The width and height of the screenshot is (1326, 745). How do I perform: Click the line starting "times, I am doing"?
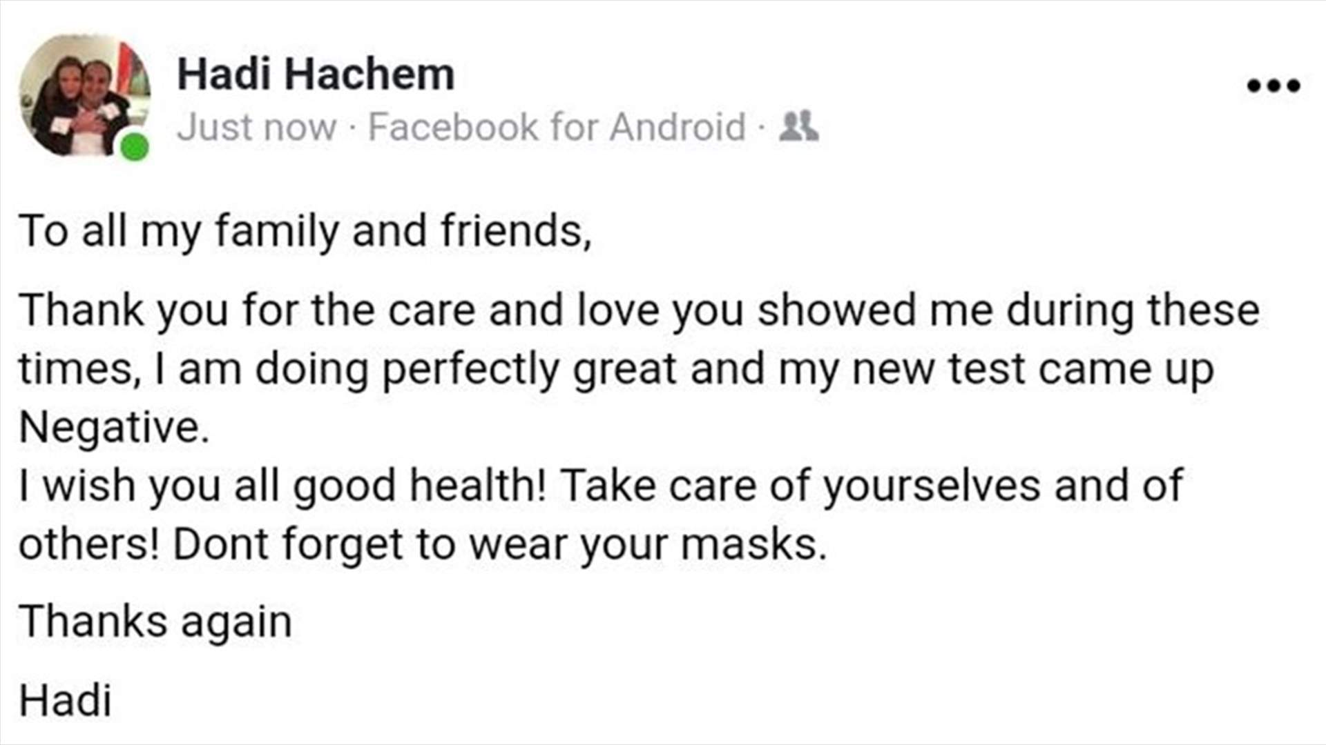pyautogui.click(x=616, y=370)
